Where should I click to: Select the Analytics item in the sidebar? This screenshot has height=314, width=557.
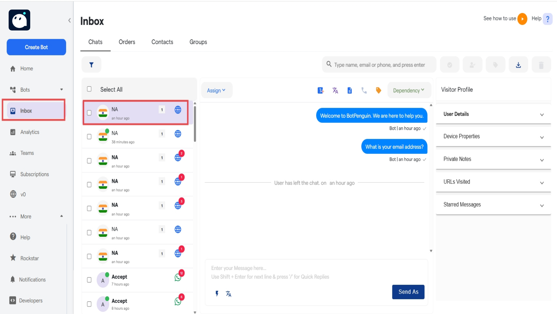pos(30,132)
